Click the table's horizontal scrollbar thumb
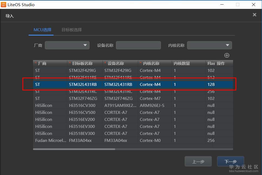The image size is (262, 175). point(74,149)
